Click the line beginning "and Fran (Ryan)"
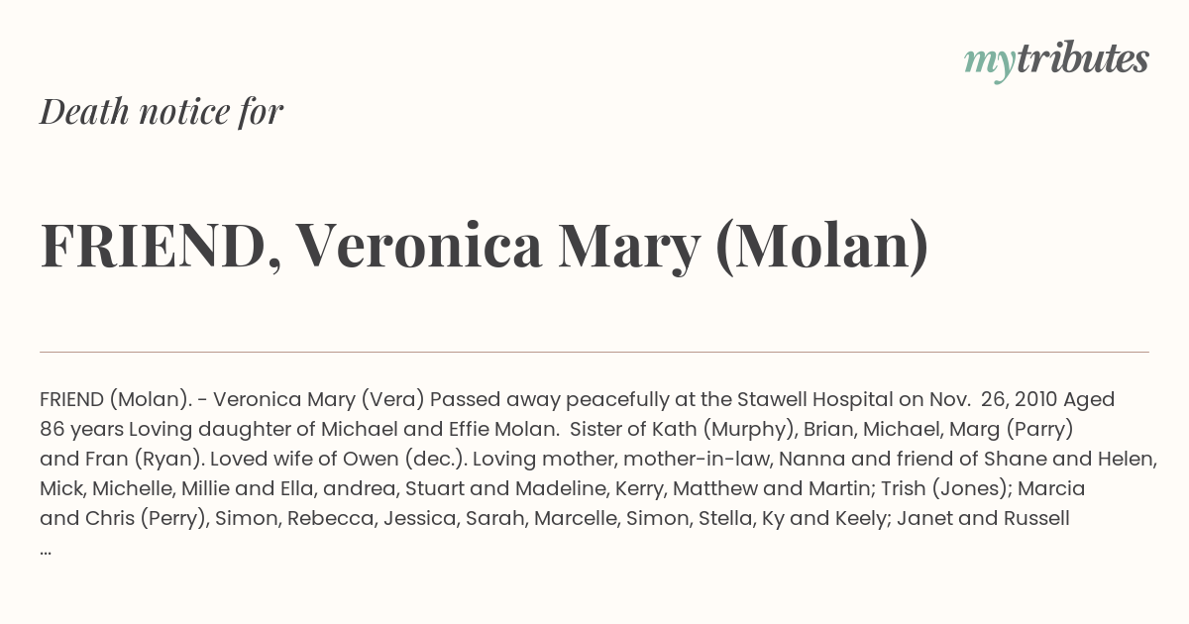Viewport: 1189px width, 624px height. (x=598, y=459)
